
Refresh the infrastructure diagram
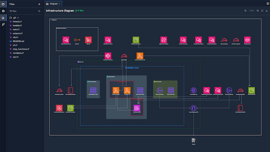pos(262,11)
